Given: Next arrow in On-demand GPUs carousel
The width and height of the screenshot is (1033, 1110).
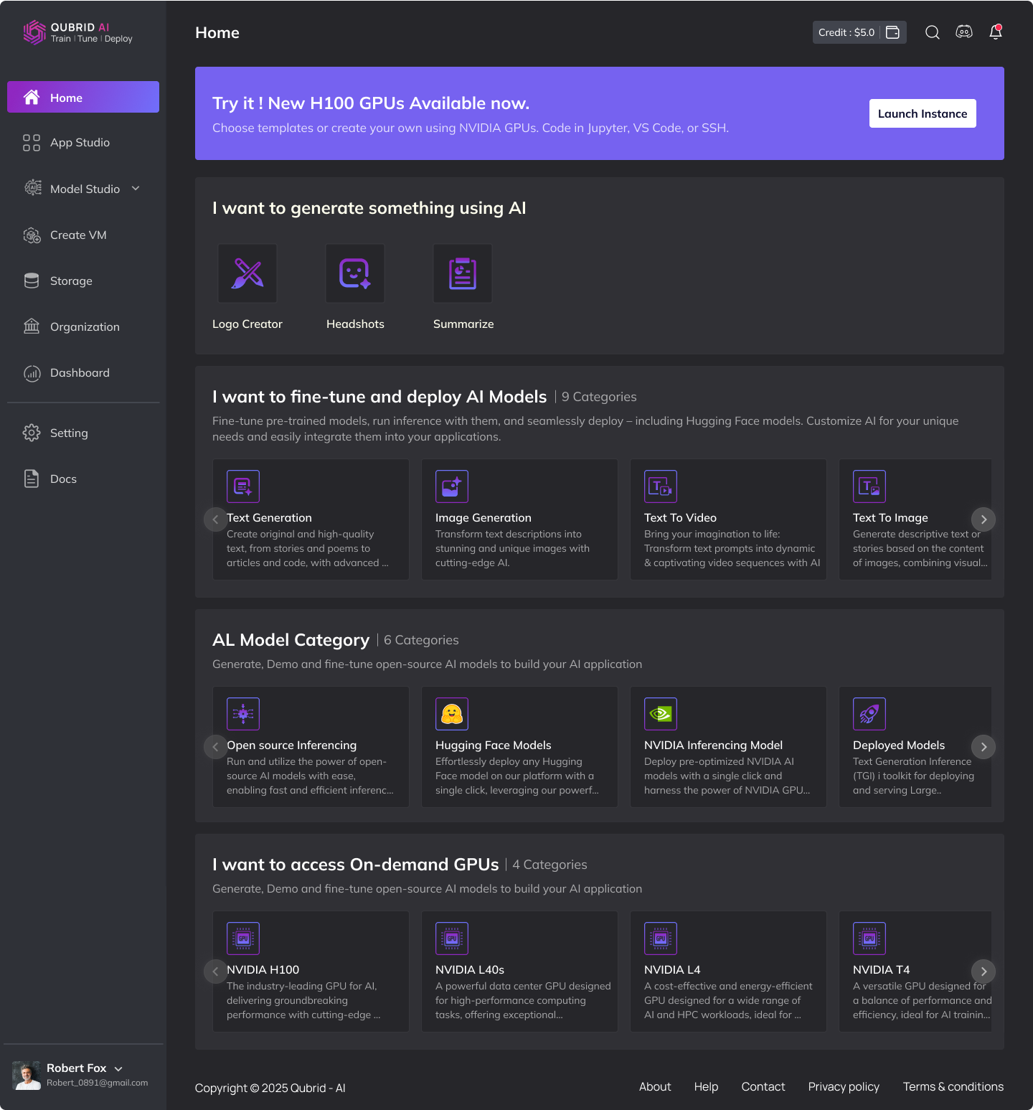Looking at the screenshot, I should 984,972.
